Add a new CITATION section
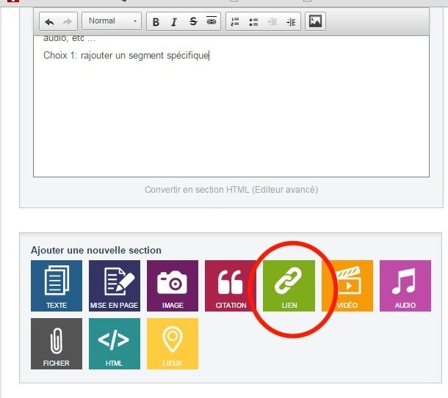Viewport: 448px width, 398px height. point(231,286)
